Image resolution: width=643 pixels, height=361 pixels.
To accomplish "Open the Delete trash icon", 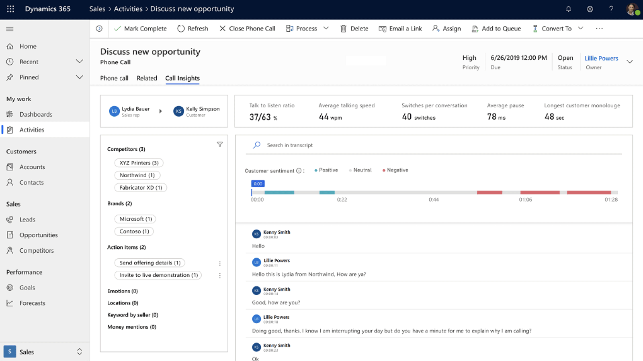I will tap(344, 28).
